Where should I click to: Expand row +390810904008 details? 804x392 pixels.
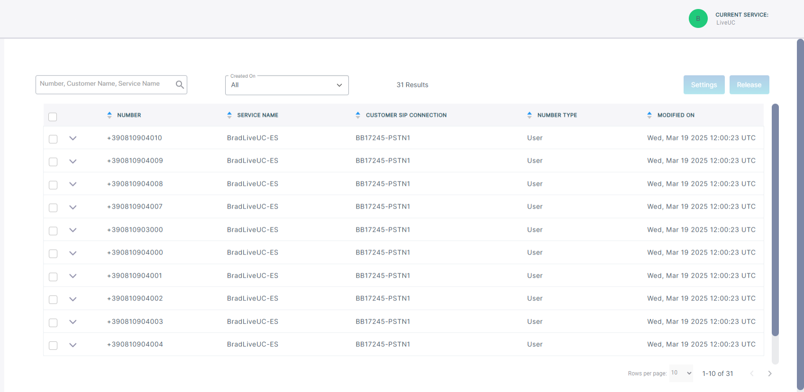73,184
